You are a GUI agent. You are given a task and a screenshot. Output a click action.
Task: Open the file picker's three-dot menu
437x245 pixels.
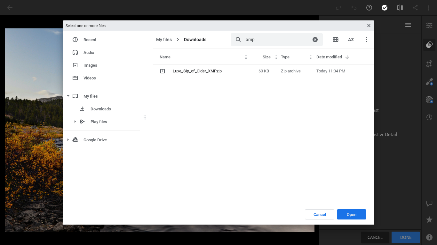(x=366, y=40)
